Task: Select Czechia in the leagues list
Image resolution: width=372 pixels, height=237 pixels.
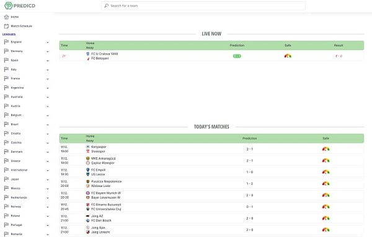Action: [16, 142]
